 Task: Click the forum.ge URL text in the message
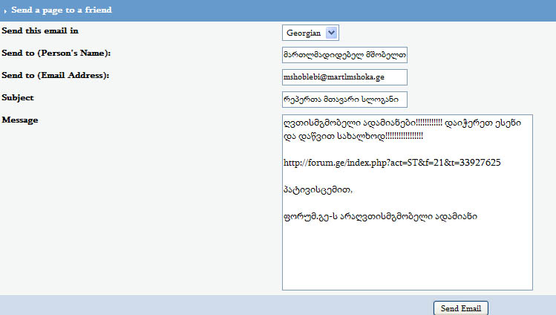click(392, 163)
